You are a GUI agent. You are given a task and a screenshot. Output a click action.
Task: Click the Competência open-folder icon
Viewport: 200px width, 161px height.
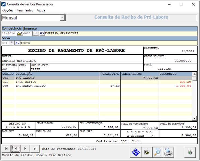pos(19,34)
